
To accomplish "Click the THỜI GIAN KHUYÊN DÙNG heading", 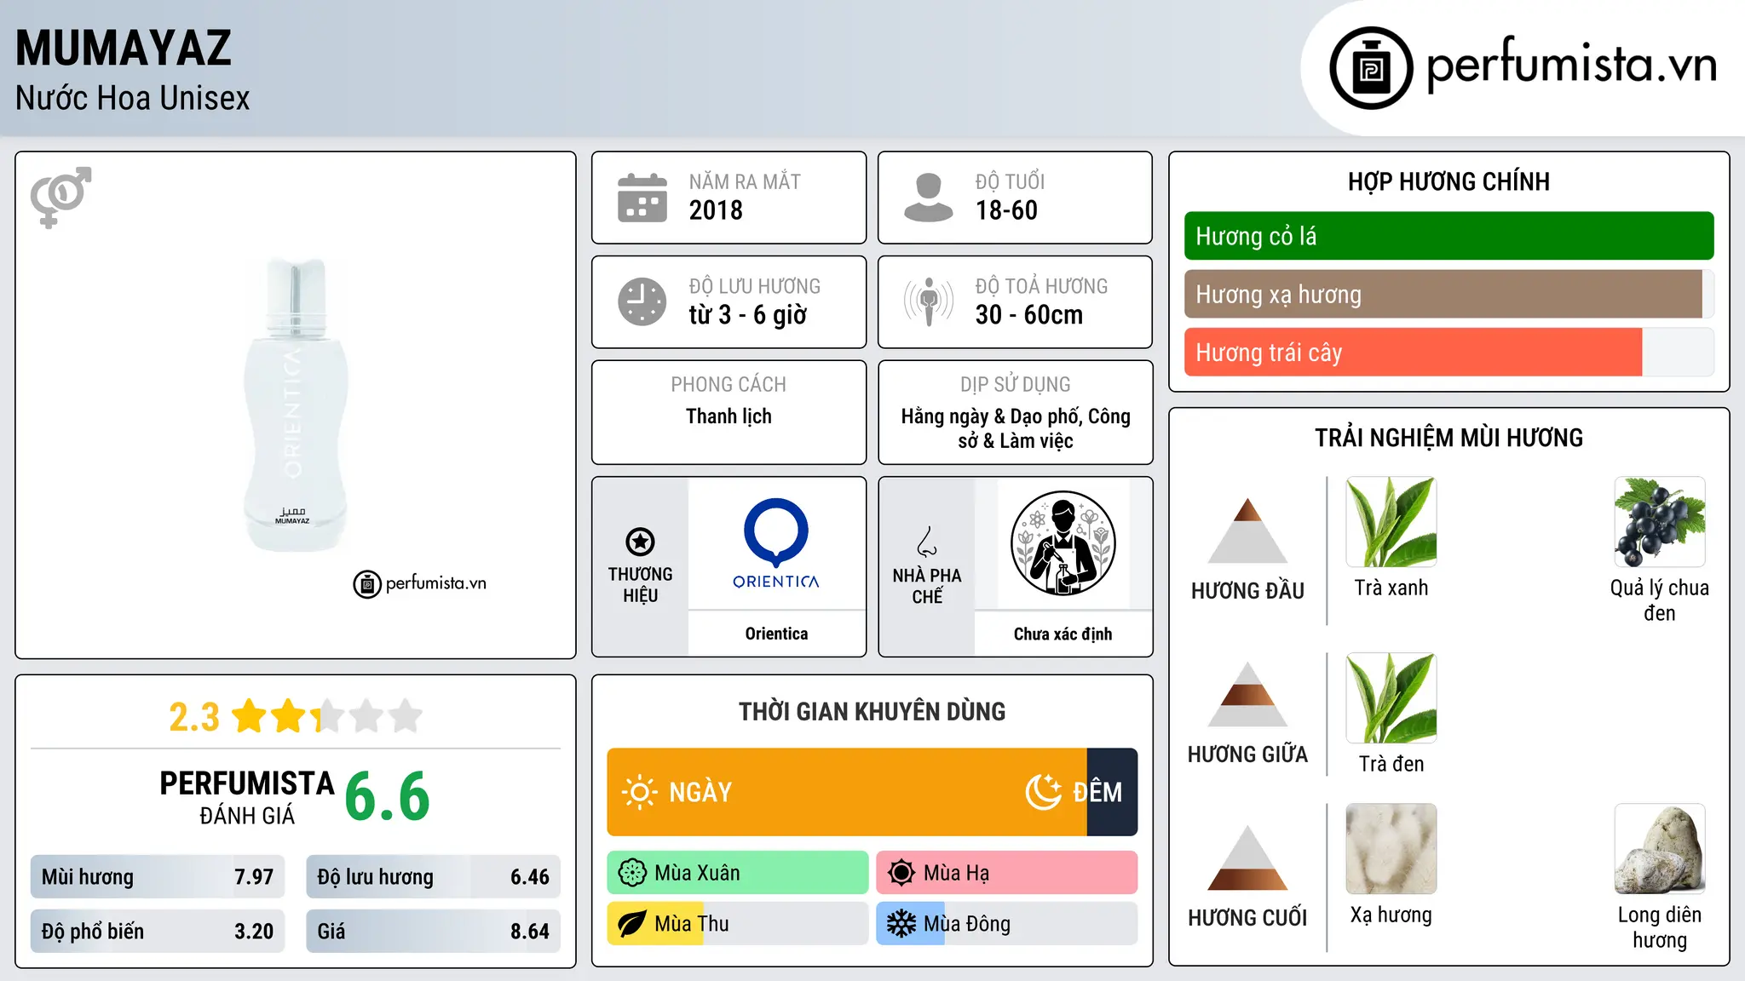I will click(872, 712).
